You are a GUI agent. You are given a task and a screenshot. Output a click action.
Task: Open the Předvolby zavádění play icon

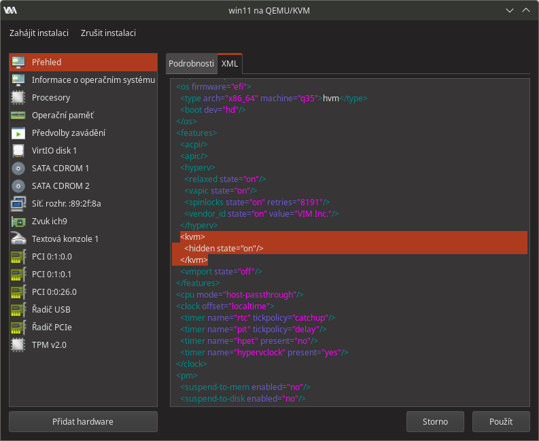(18, 133)
